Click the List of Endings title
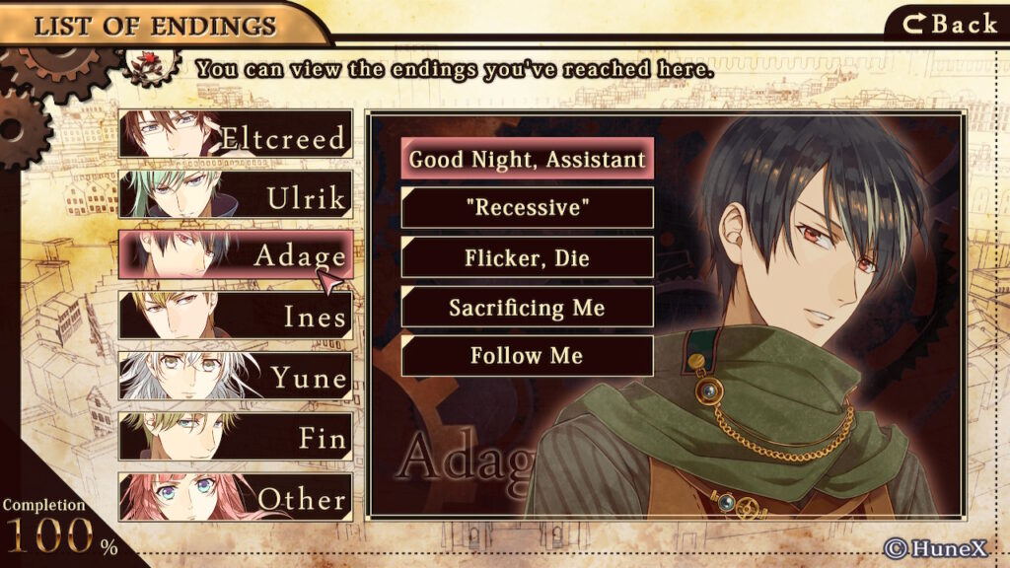The width and height of the screenshot is (1010, 568). [x=155, y=27]
